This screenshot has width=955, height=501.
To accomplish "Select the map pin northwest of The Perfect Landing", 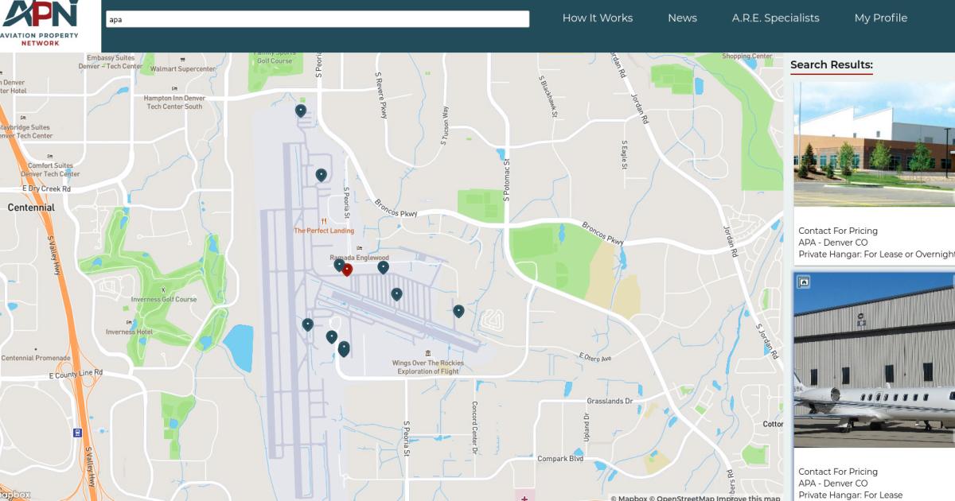I will pos(322,174).
